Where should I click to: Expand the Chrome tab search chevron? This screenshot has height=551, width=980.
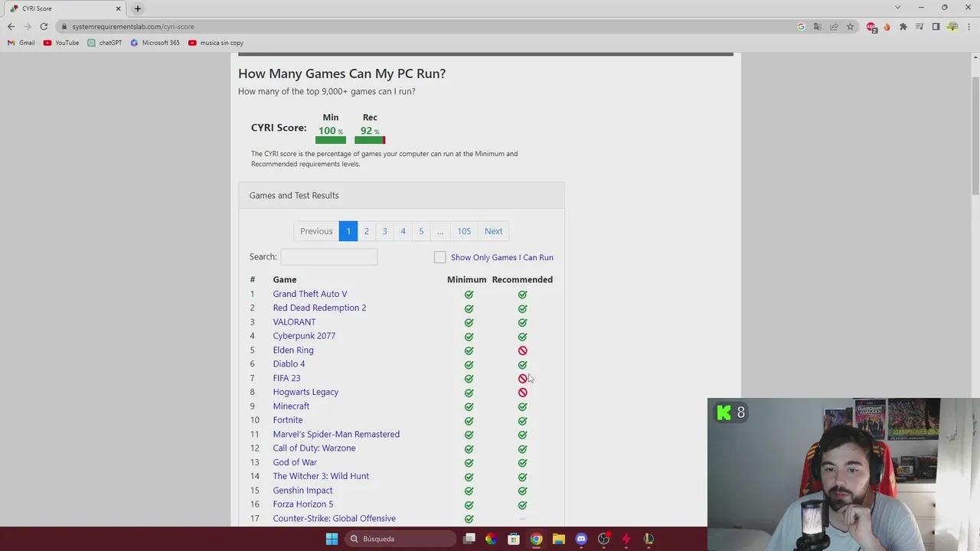(897, 8)
